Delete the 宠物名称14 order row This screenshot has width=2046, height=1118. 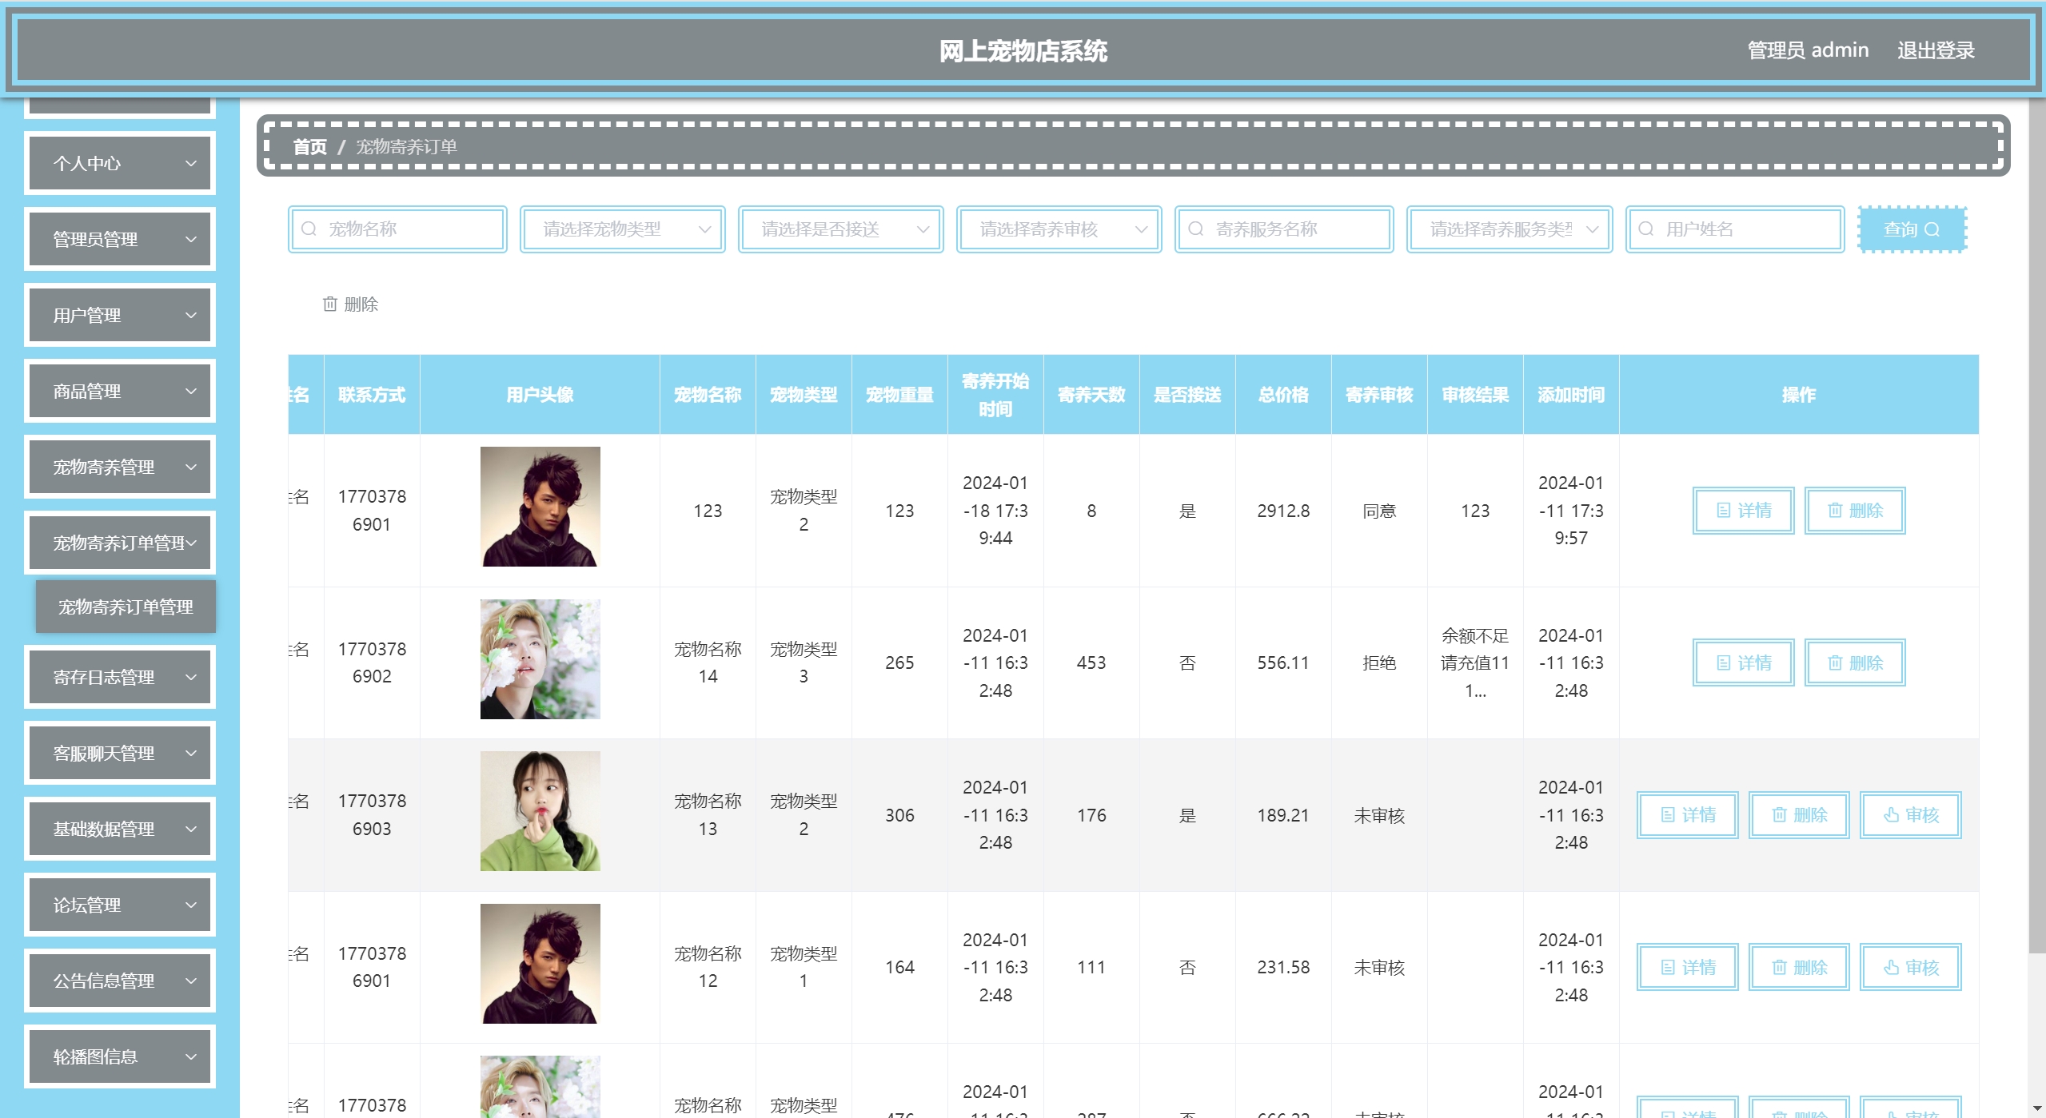click(x=1854, y=663)
